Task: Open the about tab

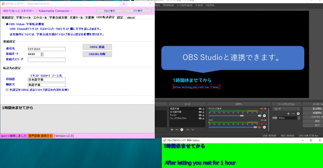Action: point(131,18)
